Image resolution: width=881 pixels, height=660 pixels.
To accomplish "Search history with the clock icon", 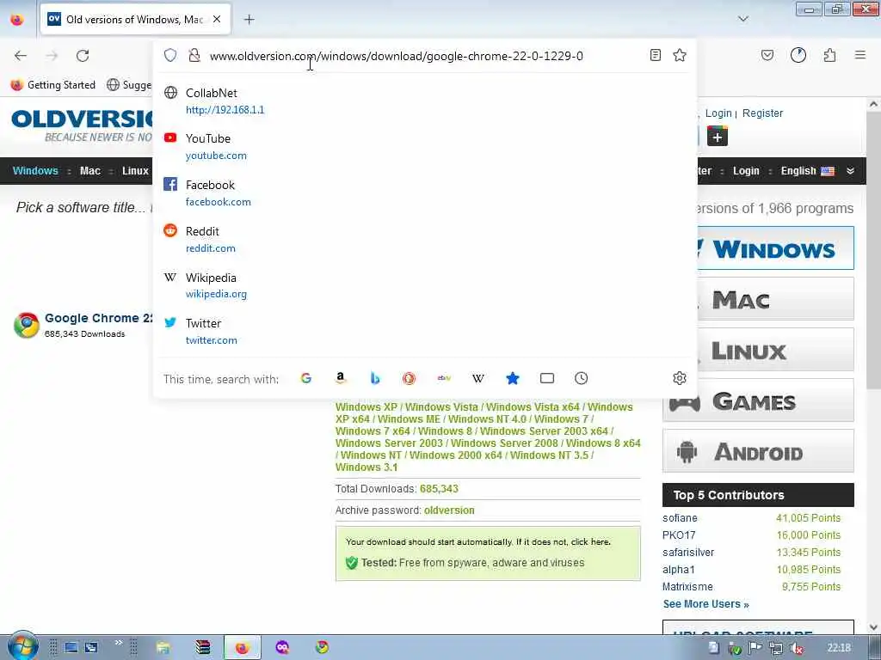I will tap(581, 378).
